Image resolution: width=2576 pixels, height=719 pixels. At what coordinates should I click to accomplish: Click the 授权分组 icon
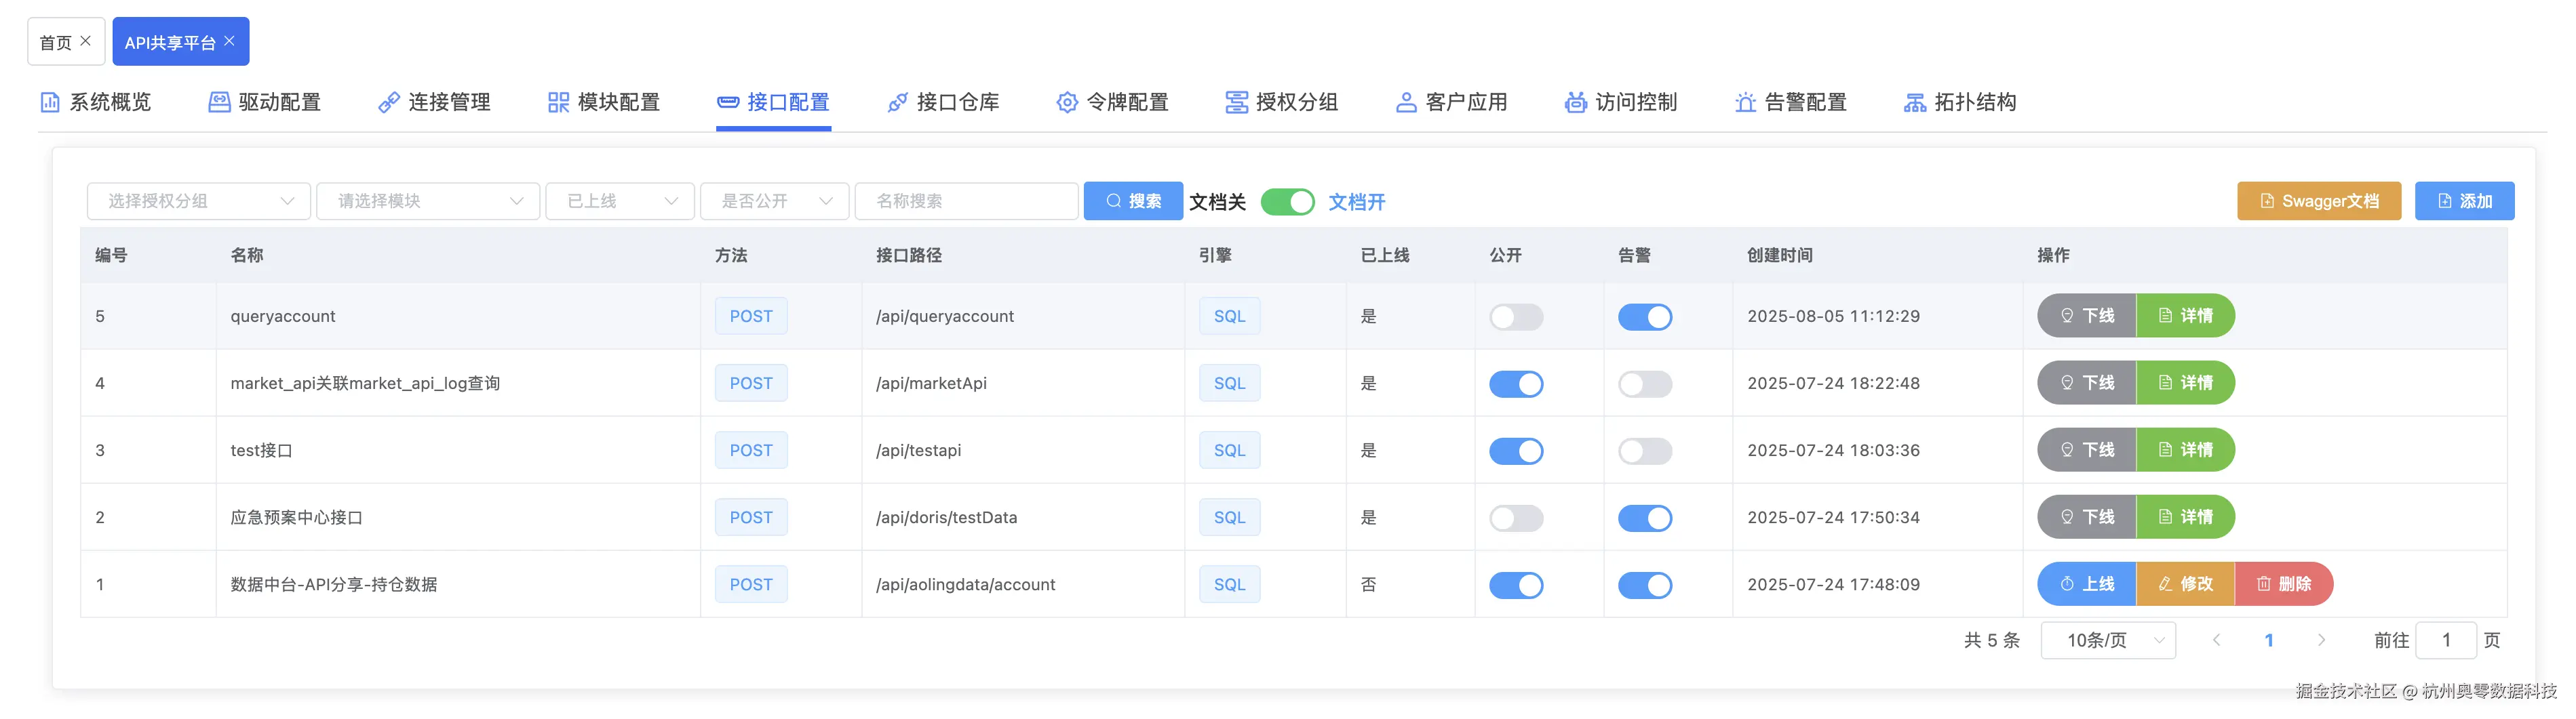1237,102
